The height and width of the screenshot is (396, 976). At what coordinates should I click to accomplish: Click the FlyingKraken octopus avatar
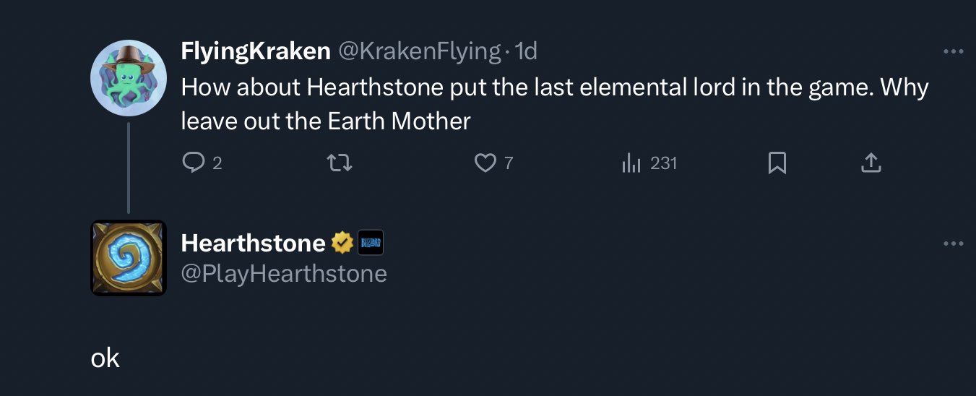(x=129, y=78)
